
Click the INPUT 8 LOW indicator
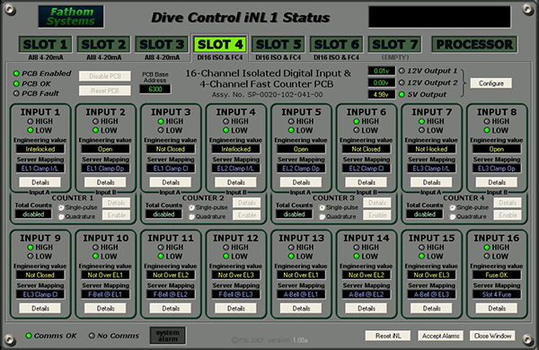coord(487,130)
